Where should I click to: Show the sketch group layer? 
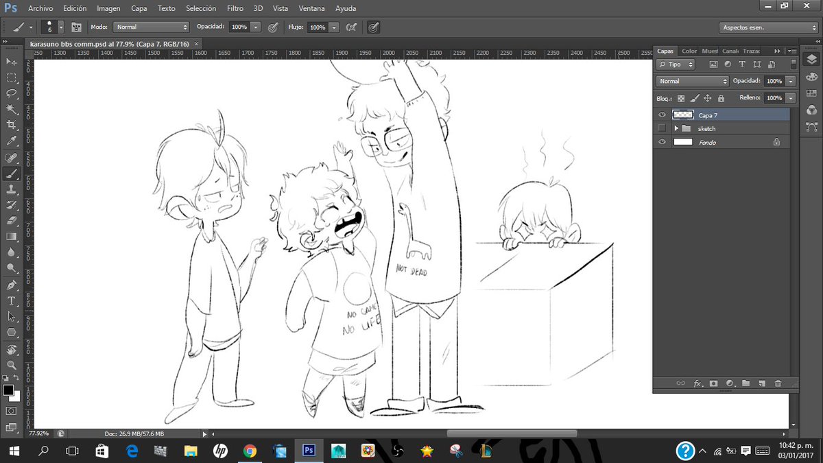[662, 128]
